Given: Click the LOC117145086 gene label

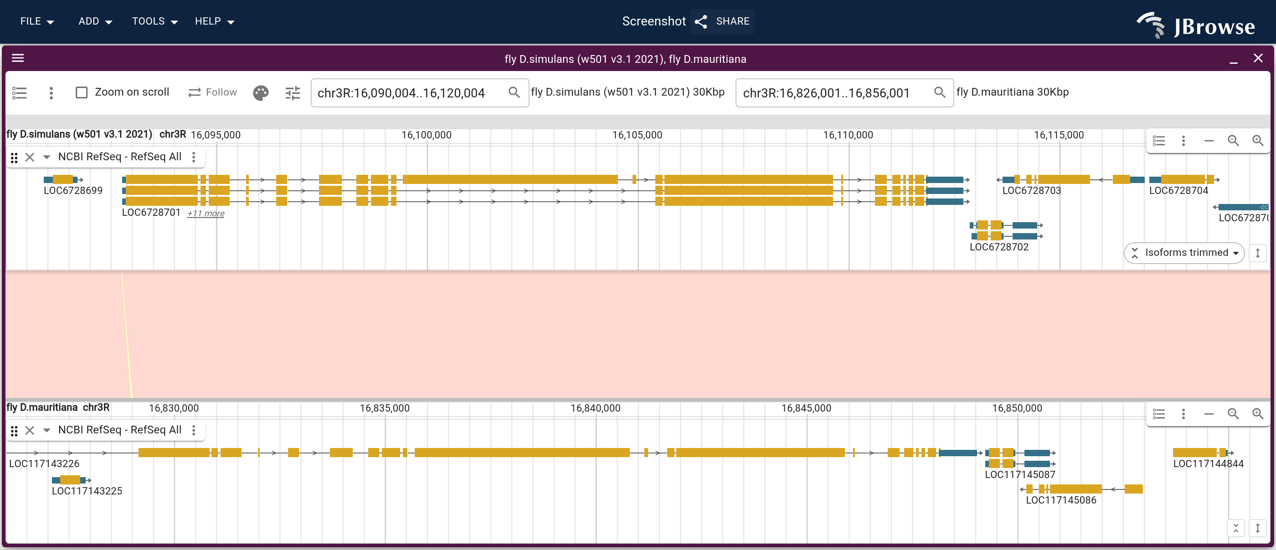Looking at the screenshot, I should pyautogui.click(x=1061, y=500).
